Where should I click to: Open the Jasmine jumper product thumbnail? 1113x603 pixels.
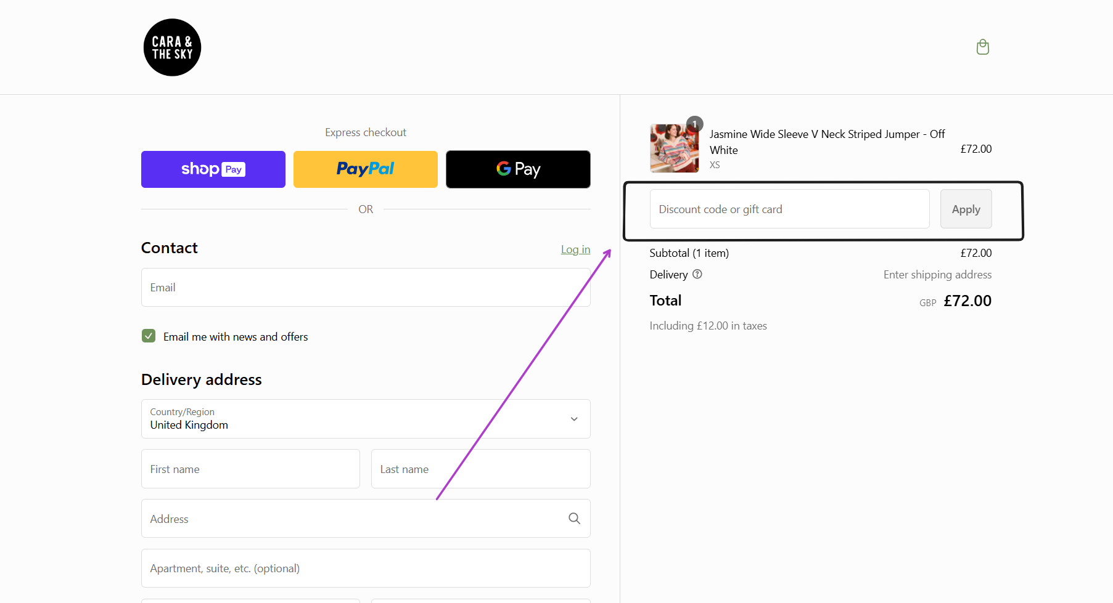click(x=675, y=148)
